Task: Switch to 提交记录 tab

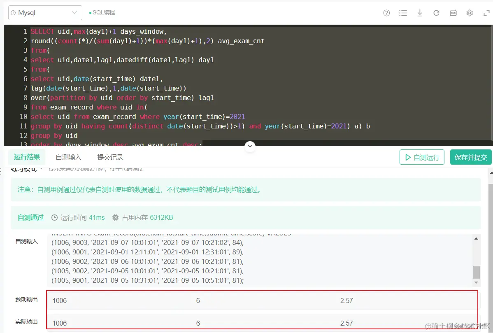Action: click(110, 157)
